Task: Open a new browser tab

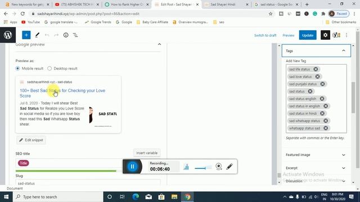Action: click(x=307, y=4)
